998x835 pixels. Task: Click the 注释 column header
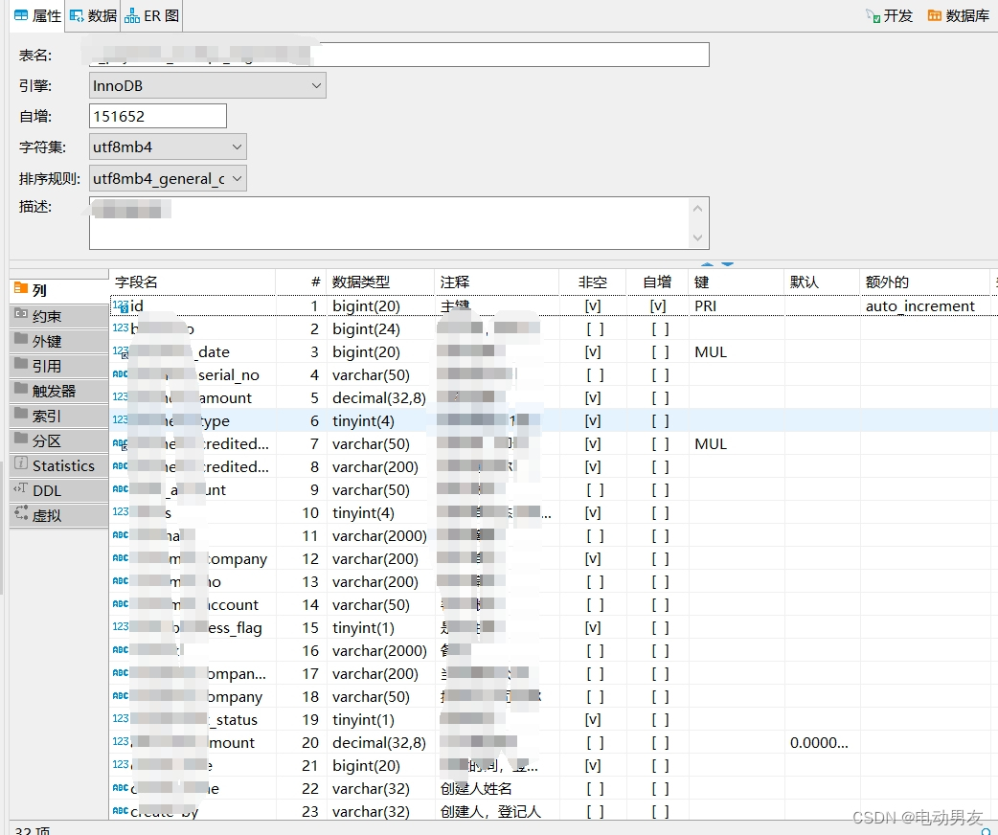click(x=496, y=282)
